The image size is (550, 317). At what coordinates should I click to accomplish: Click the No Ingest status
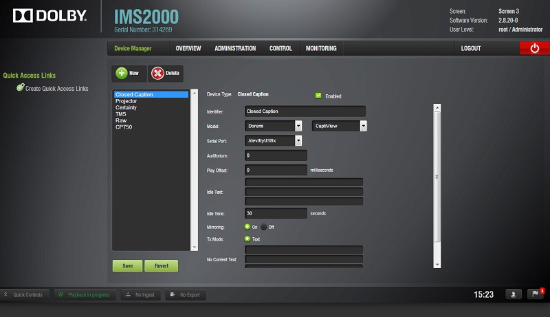(x=141, y=295)
